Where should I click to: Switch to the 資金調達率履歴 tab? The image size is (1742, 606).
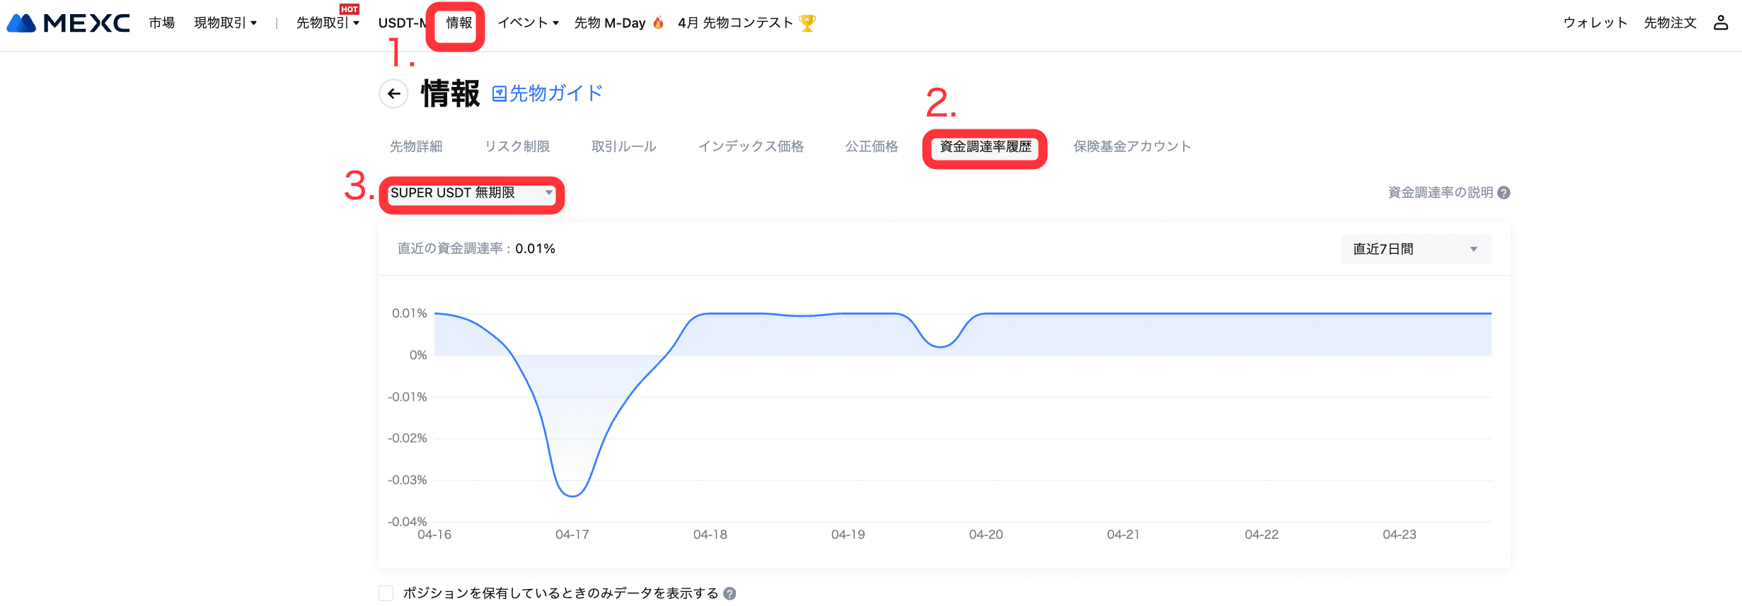coord(985,147)
